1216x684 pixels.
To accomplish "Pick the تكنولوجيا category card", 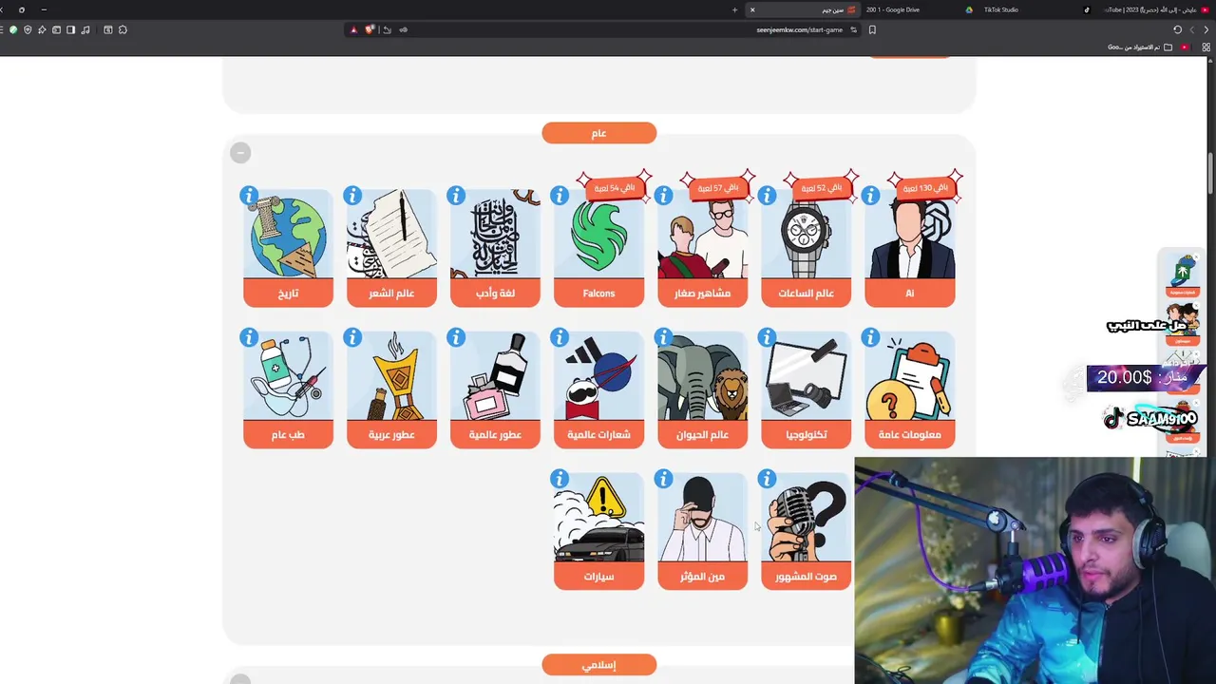I will [806, 389].
